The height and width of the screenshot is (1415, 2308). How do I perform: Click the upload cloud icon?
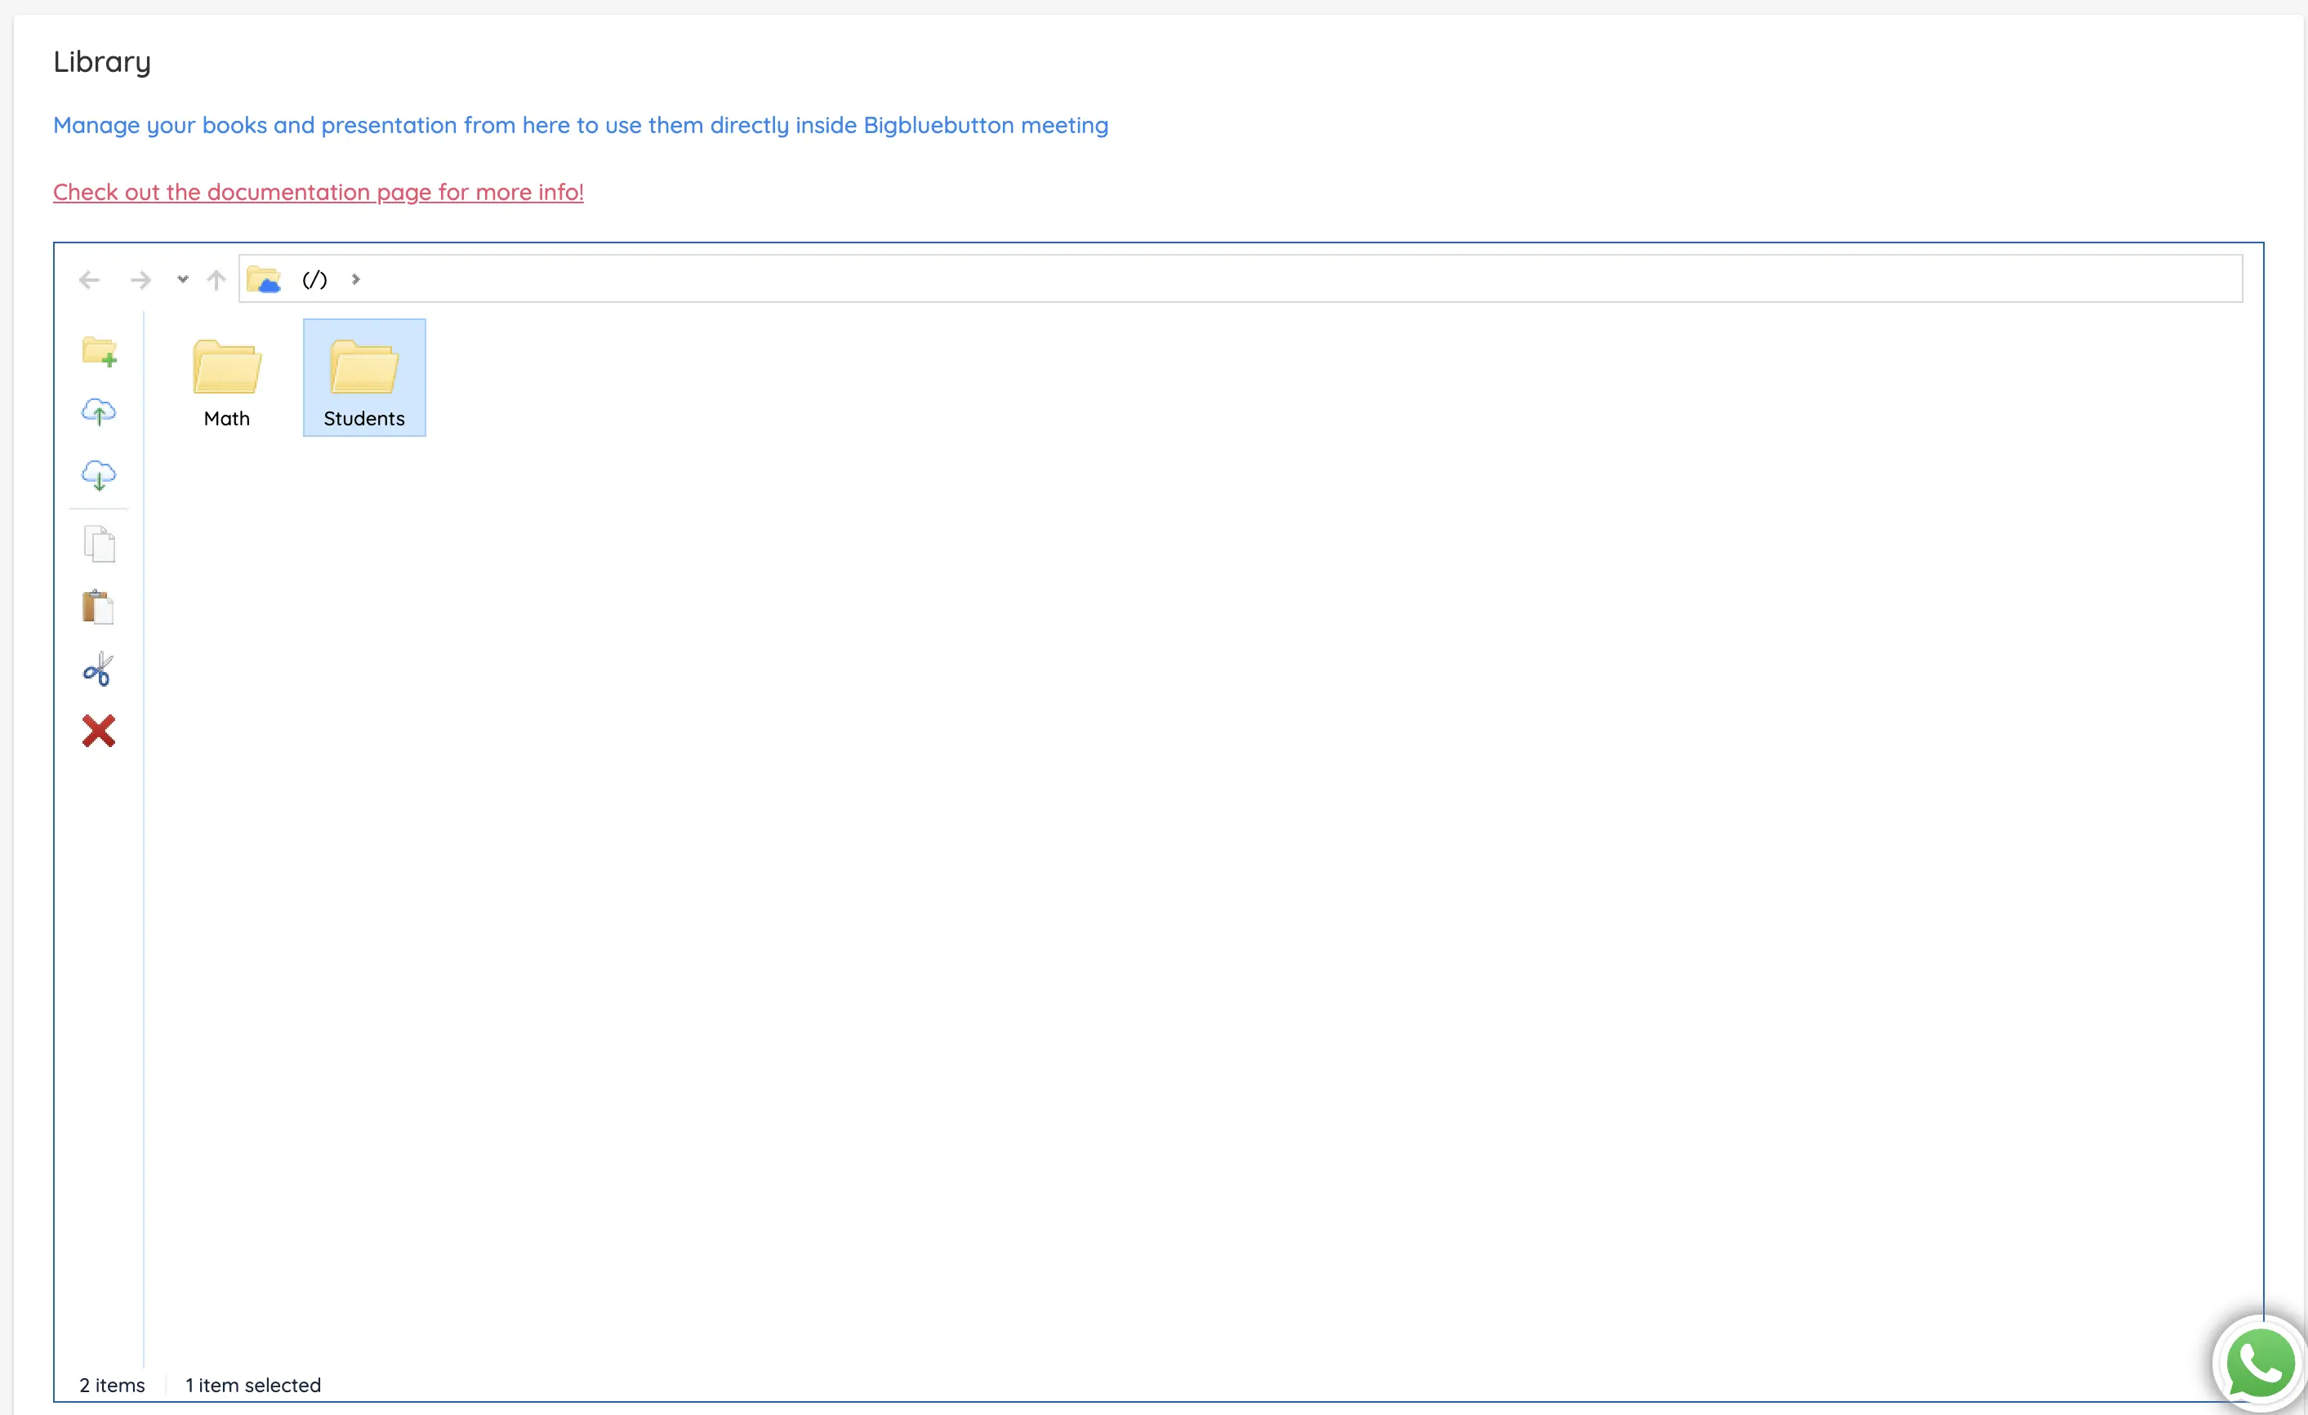98,412
